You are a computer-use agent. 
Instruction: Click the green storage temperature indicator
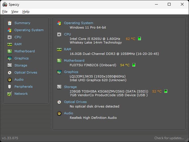click(166, 91)
